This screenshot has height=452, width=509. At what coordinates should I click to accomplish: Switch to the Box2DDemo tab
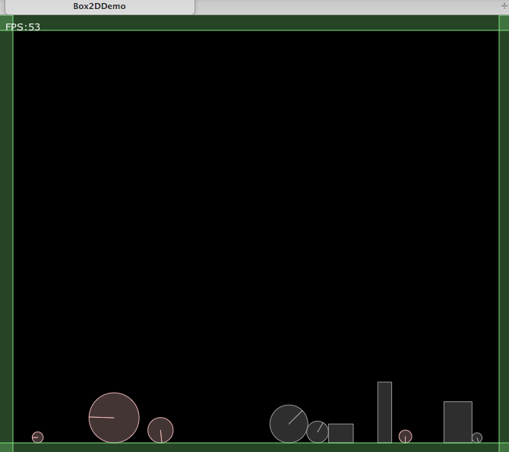point(100,7)
